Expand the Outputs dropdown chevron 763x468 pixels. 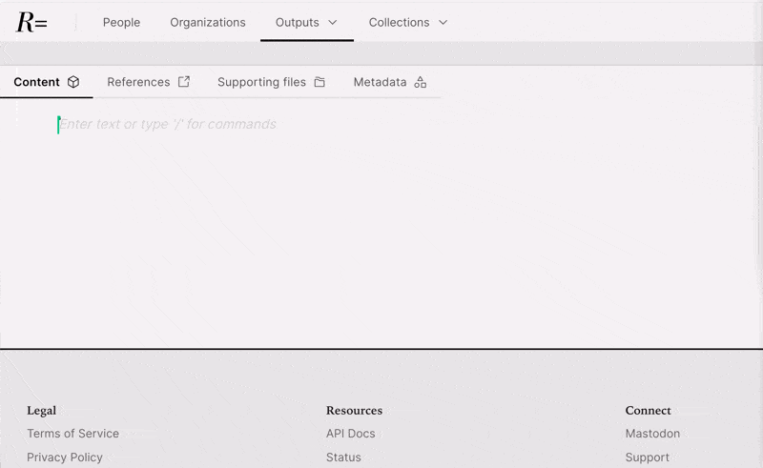[333, 22]
